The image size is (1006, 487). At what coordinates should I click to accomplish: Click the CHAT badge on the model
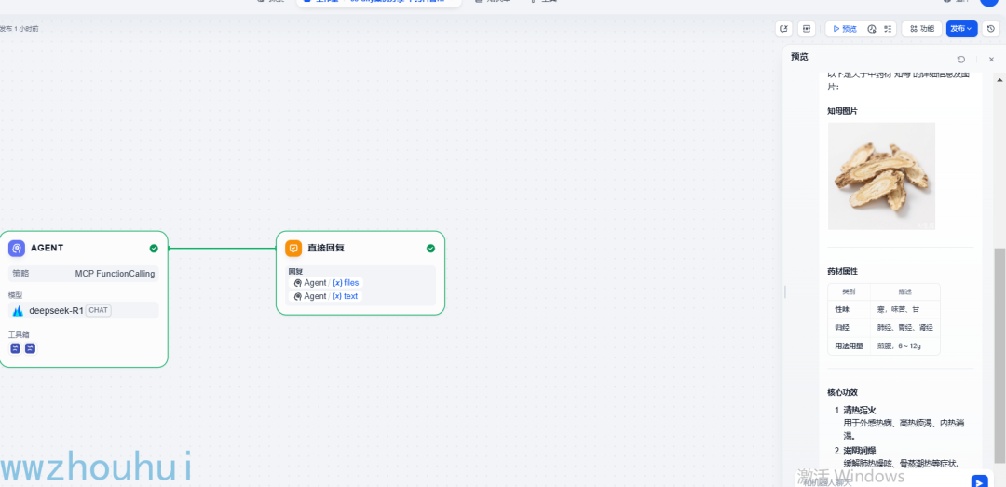98,311
